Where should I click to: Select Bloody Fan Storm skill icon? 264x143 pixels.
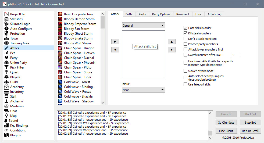(60, 29)
